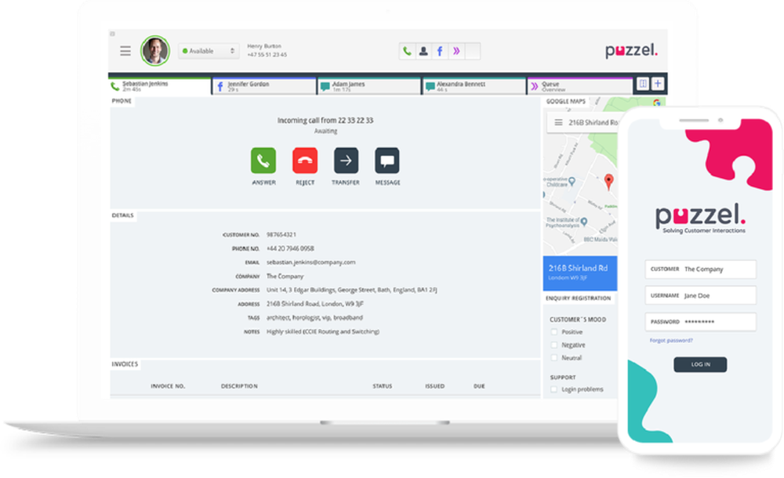The width and height of the screenshot is (784, 478).
Task: Open the hamburger menu in header
Action: click(125, 51)
